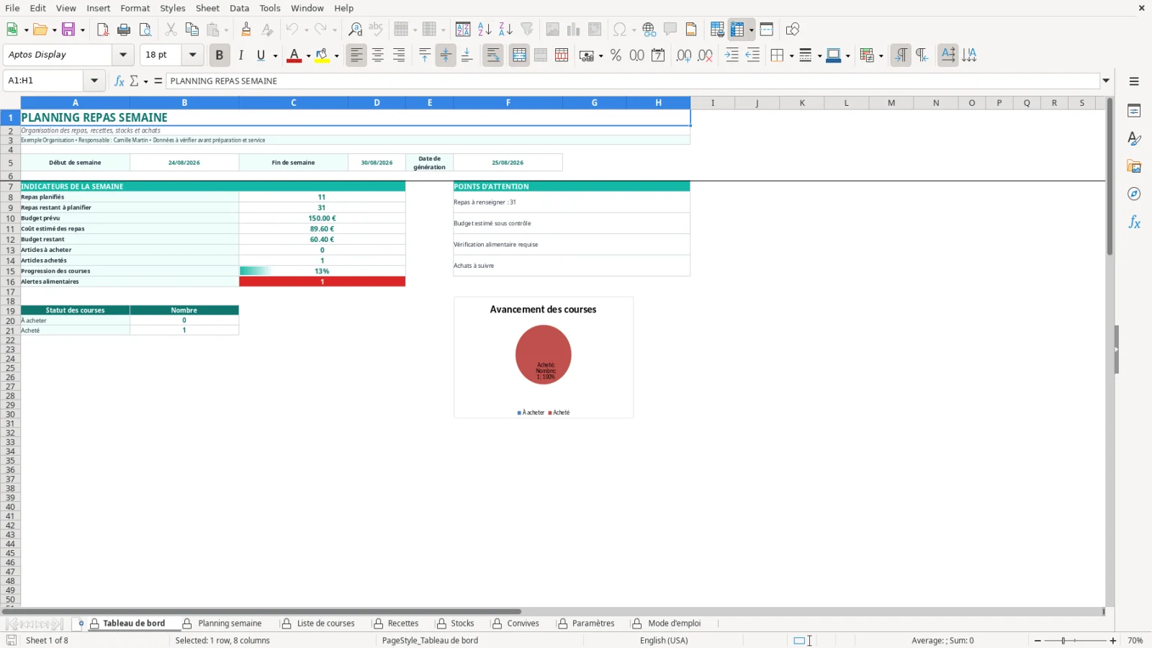Expand the formula bar arrow

point(1106,81)
